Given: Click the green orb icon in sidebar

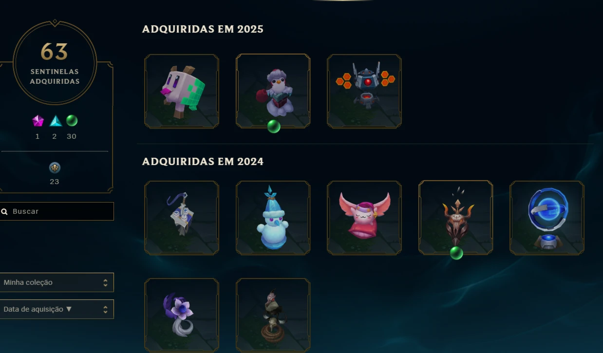Looking at the screenshot, I should tap(72, 120).
